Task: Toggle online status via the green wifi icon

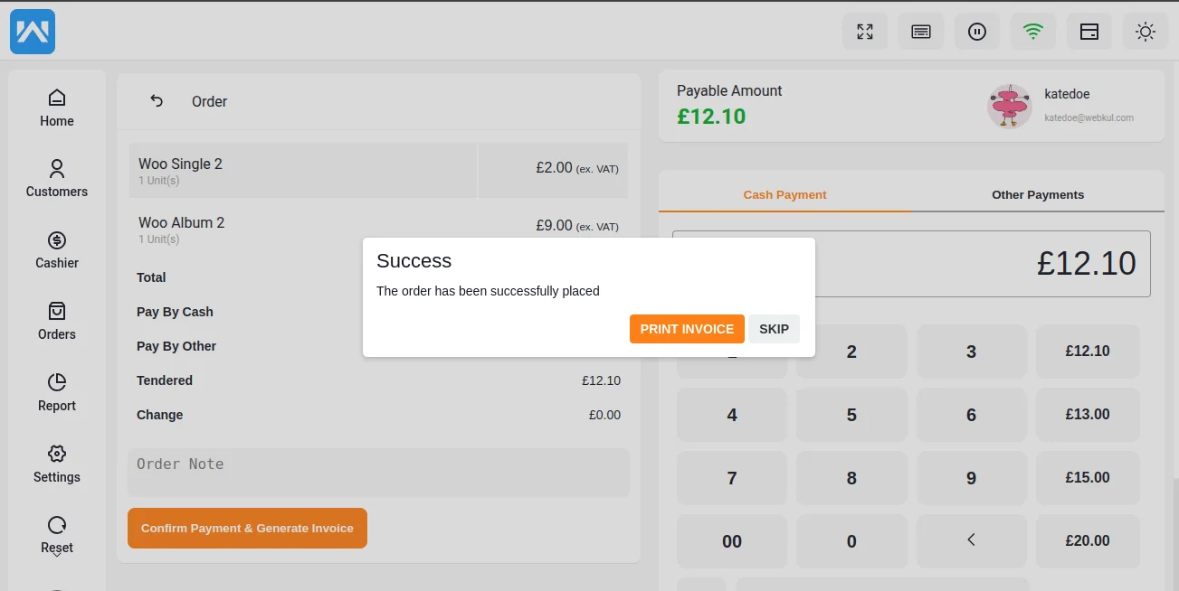Action: tap(1032, 31)
